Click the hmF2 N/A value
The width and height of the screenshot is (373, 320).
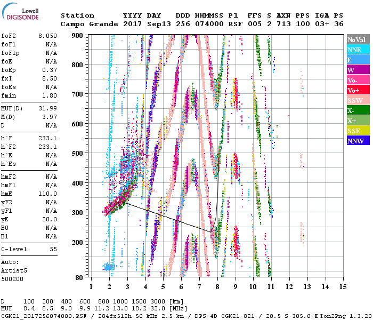(x=51, y=177)
